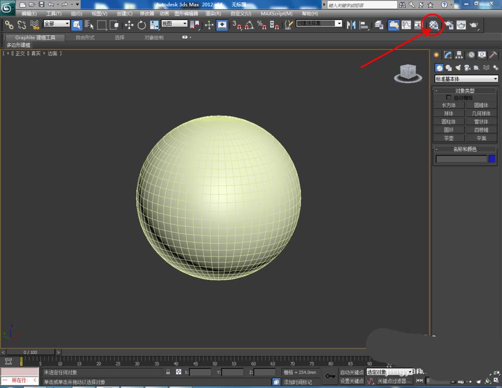Click the Mirror tool icon

[x=351, y=25]
